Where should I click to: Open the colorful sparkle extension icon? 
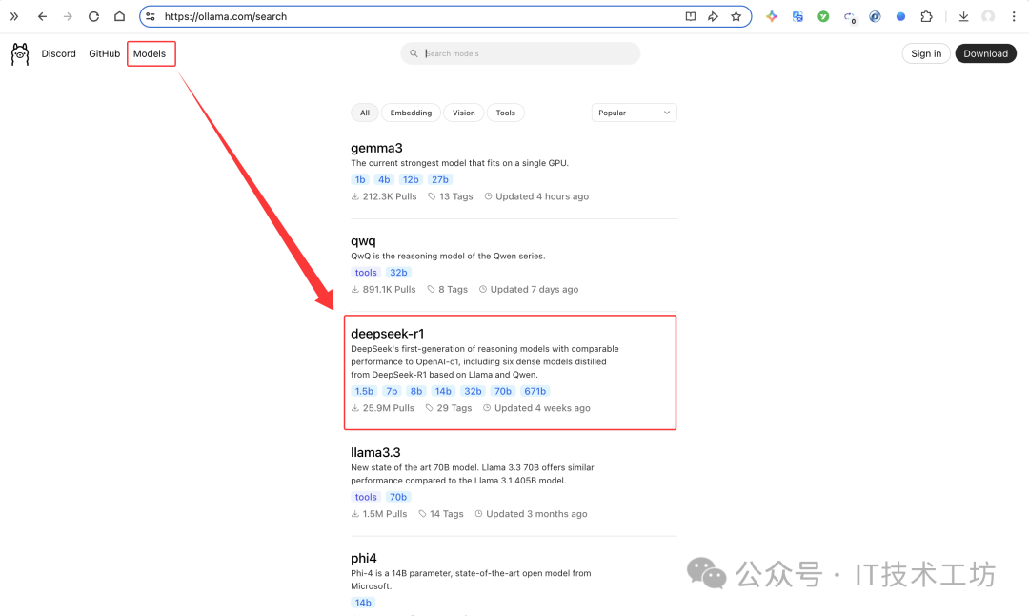(772, 16)
